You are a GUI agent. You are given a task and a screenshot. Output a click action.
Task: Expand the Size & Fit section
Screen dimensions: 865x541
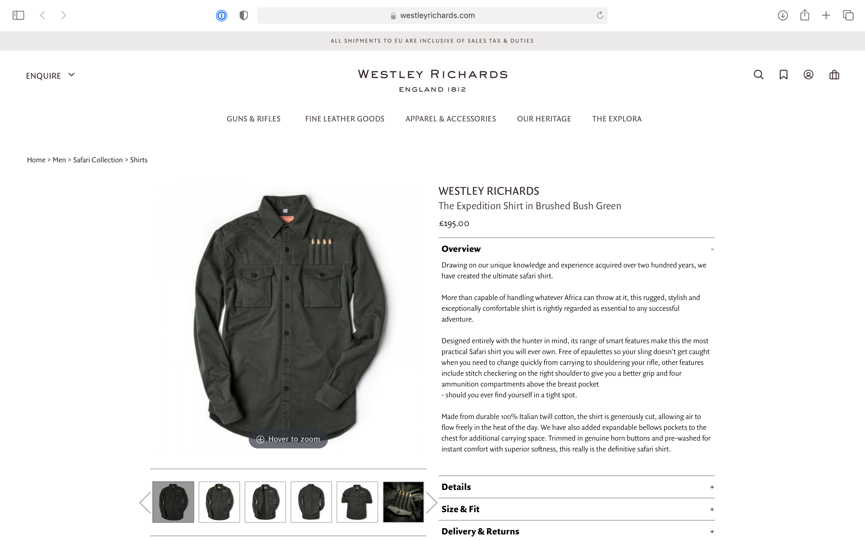(x=577, y=509)
